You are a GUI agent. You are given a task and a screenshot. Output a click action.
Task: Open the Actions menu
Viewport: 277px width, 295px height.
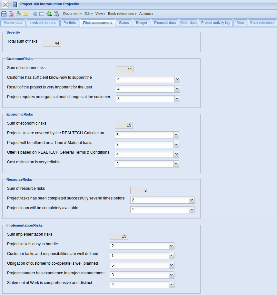[x=146, y=14]
